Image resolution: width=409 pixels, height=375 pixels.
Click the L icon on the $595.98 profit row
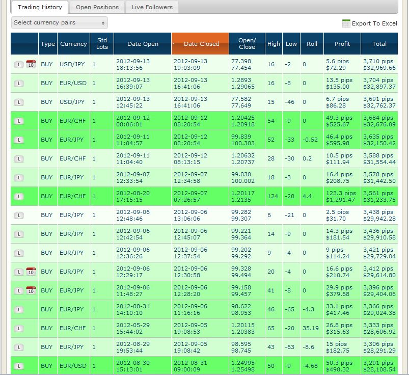click(x=19, y=140)
